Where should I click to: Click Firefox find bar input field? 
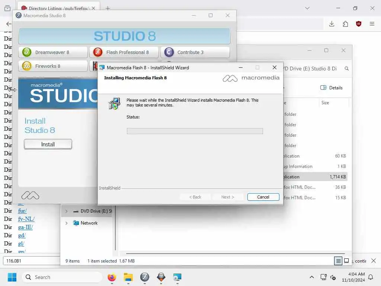tap(32, 261)
